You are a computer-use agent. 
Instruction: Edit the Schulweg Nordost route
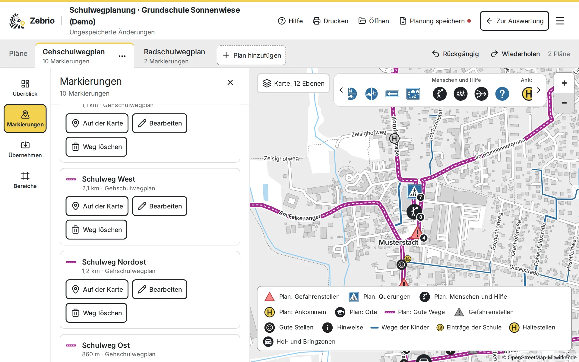pos(160,289)
